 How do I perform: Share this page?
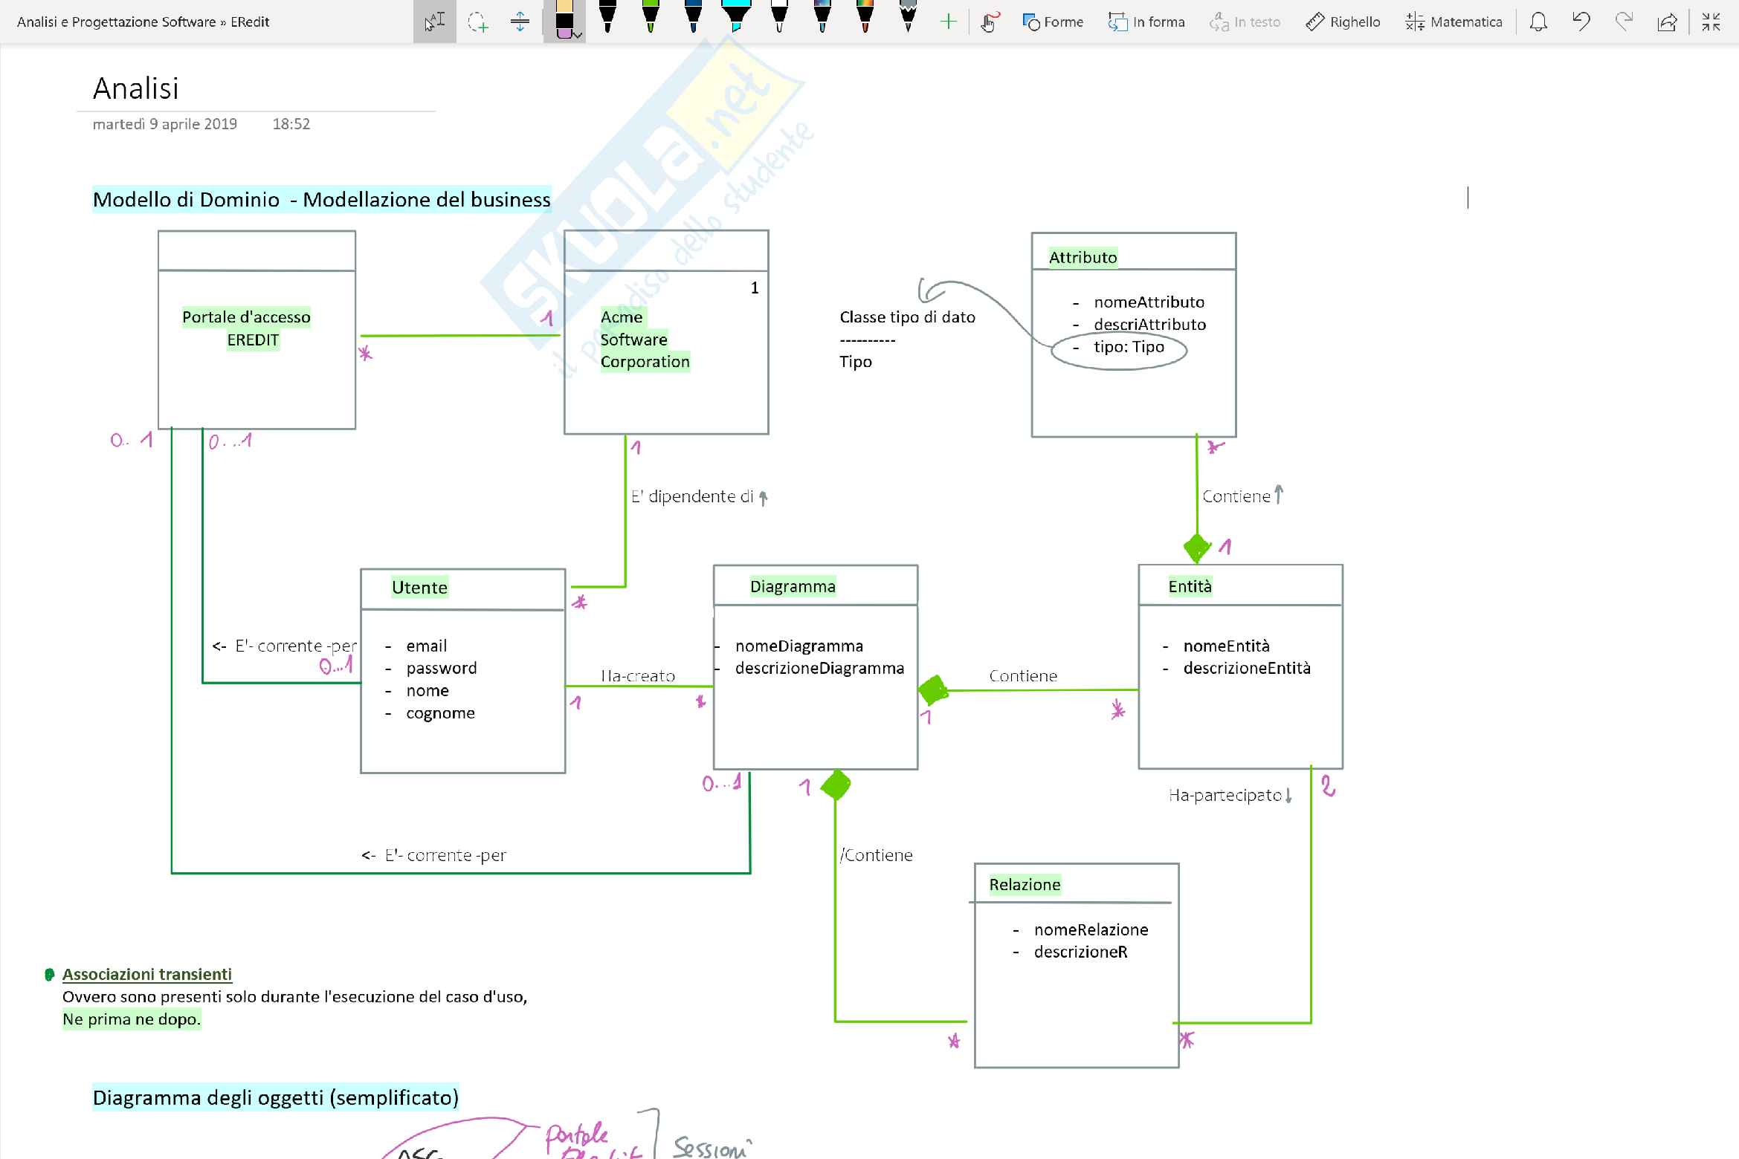pyautogui.click(x=1668, y=22)
